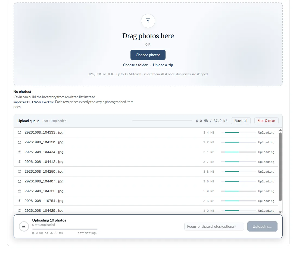The height and width of the screenshot is (253, 296).
Task: Click progress bar of 20261008_104407.jpg
Action: point(238,181)
